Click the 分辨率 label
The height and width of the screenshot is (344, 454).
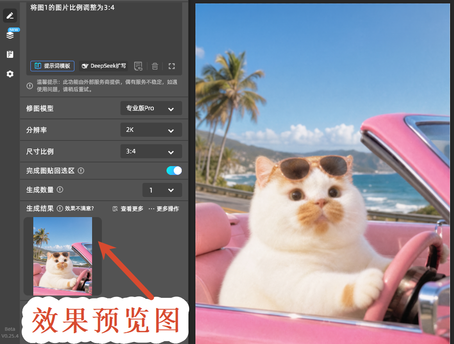(36, 130)
